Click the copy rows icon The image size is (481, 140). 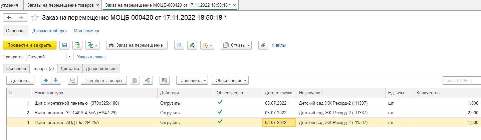73,80
